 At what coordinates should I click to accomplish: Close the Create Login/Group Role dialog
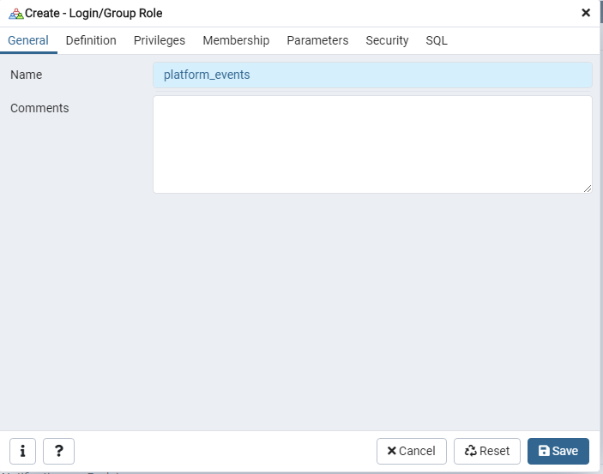click(586, 13)
